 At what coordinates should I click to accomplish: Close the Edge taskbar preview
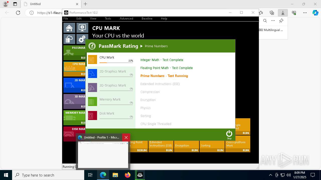pos(126,137)
